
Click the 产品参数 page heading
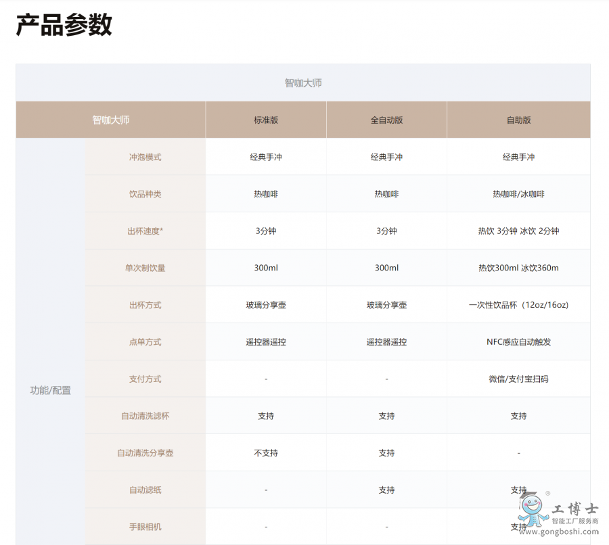[64, 25]
